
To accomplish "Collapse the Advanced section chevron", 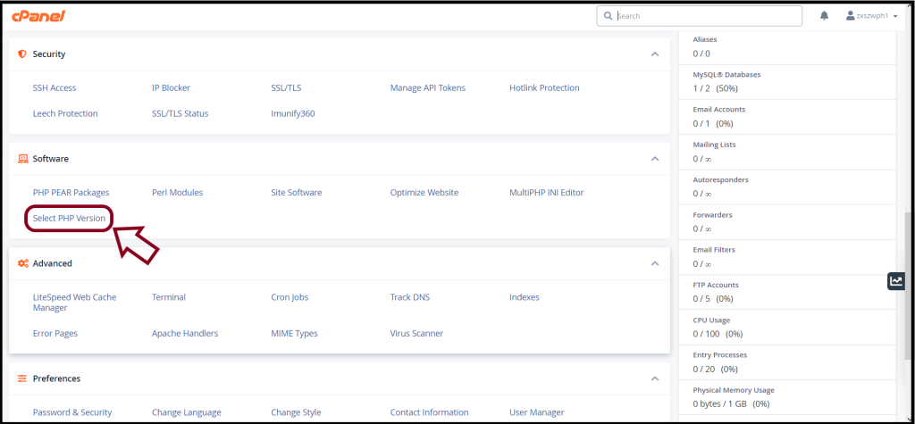I will point(655,263).
